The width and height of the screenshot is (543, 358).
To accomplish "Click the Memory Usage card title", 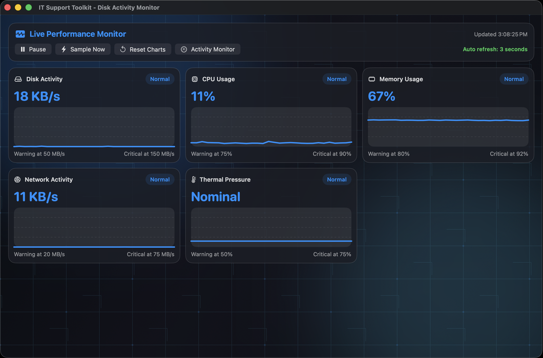I will [x=401, y=79].
